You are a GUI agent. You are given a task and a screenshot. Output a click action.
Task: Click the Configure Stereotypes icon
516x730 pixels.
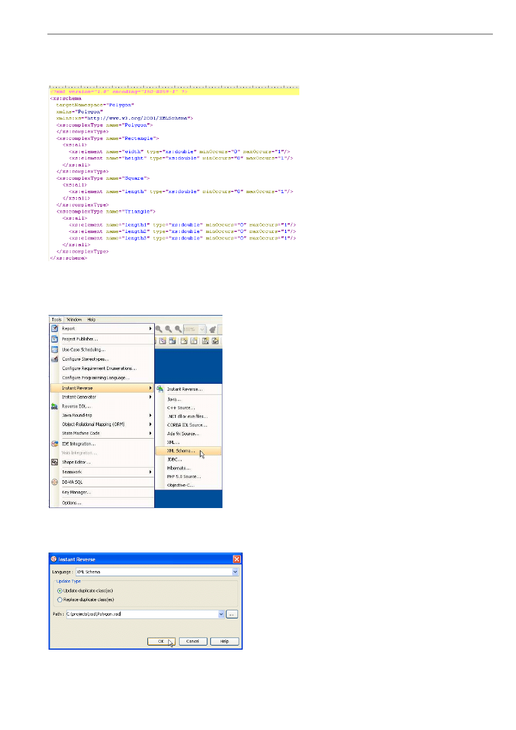point(54,359)
